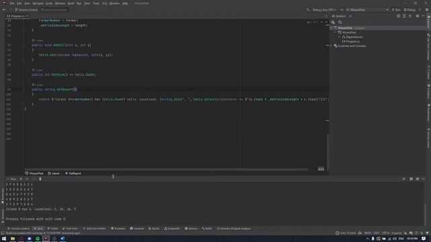
Task: Click the locate file target icon in Solution panel
Action: [398, 16]
